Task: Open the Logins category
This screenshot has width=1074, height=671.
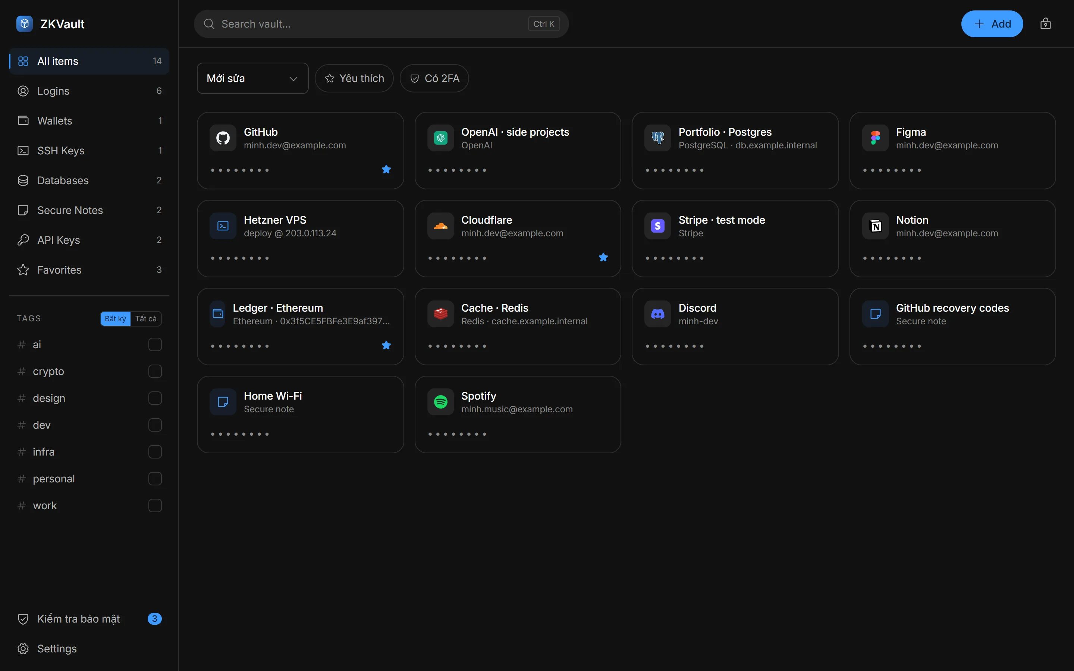Action: (x=89, y=91)
